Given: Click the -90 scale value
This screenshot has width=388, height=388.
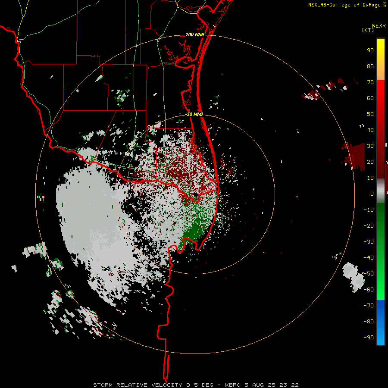Looking at the screenshot, I should pos(369,338).
